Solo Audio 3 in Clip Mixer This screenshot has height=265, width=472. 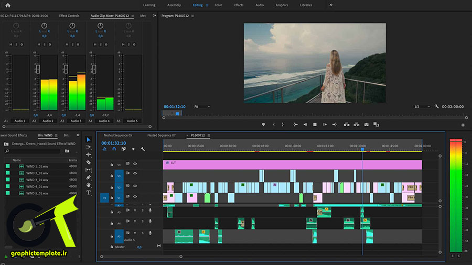click(x=72, y=45)
